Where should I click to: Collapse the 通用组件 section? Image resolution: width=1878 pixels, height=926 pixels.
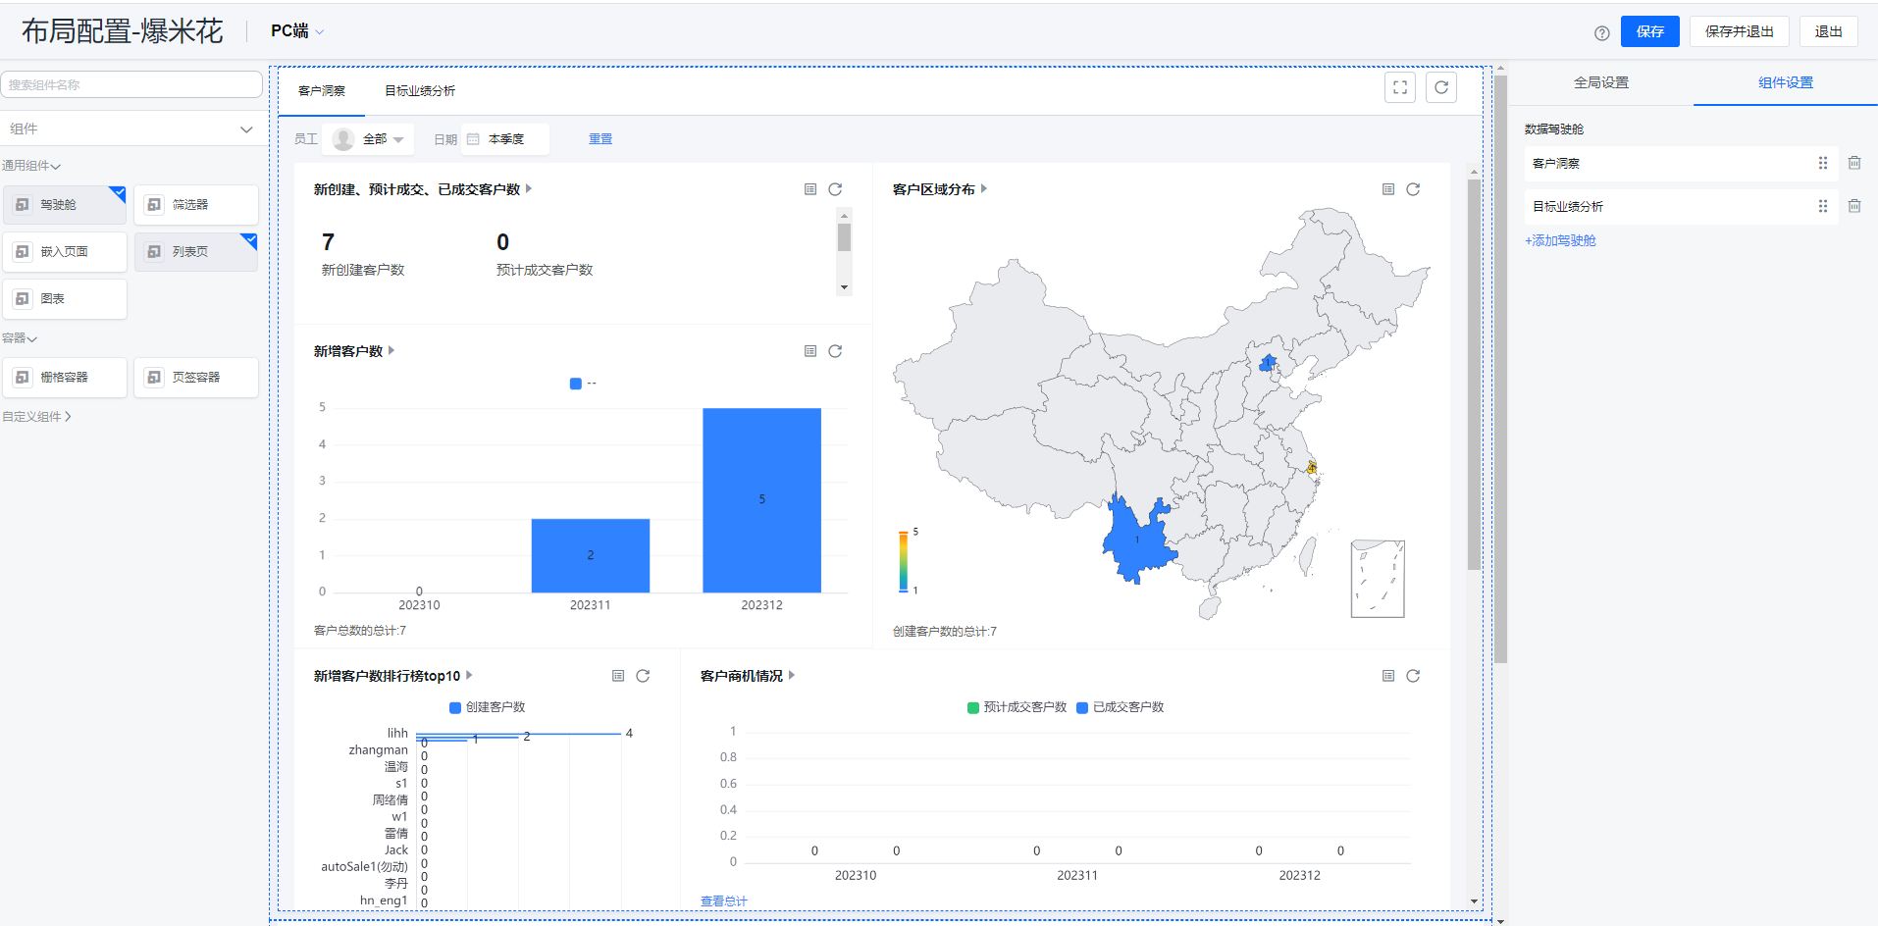pyautogui.click(x=31, y=166)
